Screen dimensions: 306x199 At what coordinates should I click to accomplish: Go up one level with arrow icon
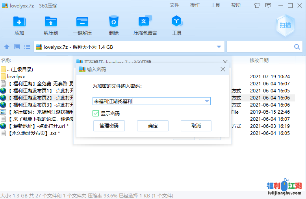[7, 47]
